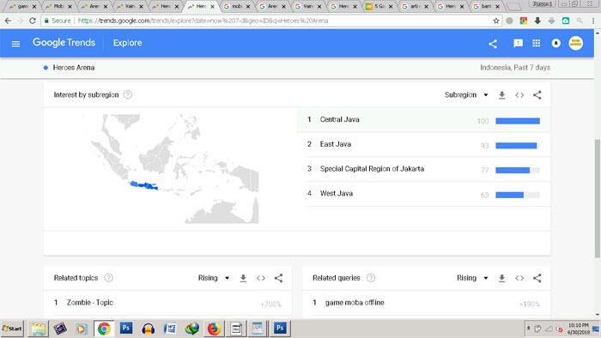Open the Google apps grid
The image size is (601, 338).
(x=537, y=43)
